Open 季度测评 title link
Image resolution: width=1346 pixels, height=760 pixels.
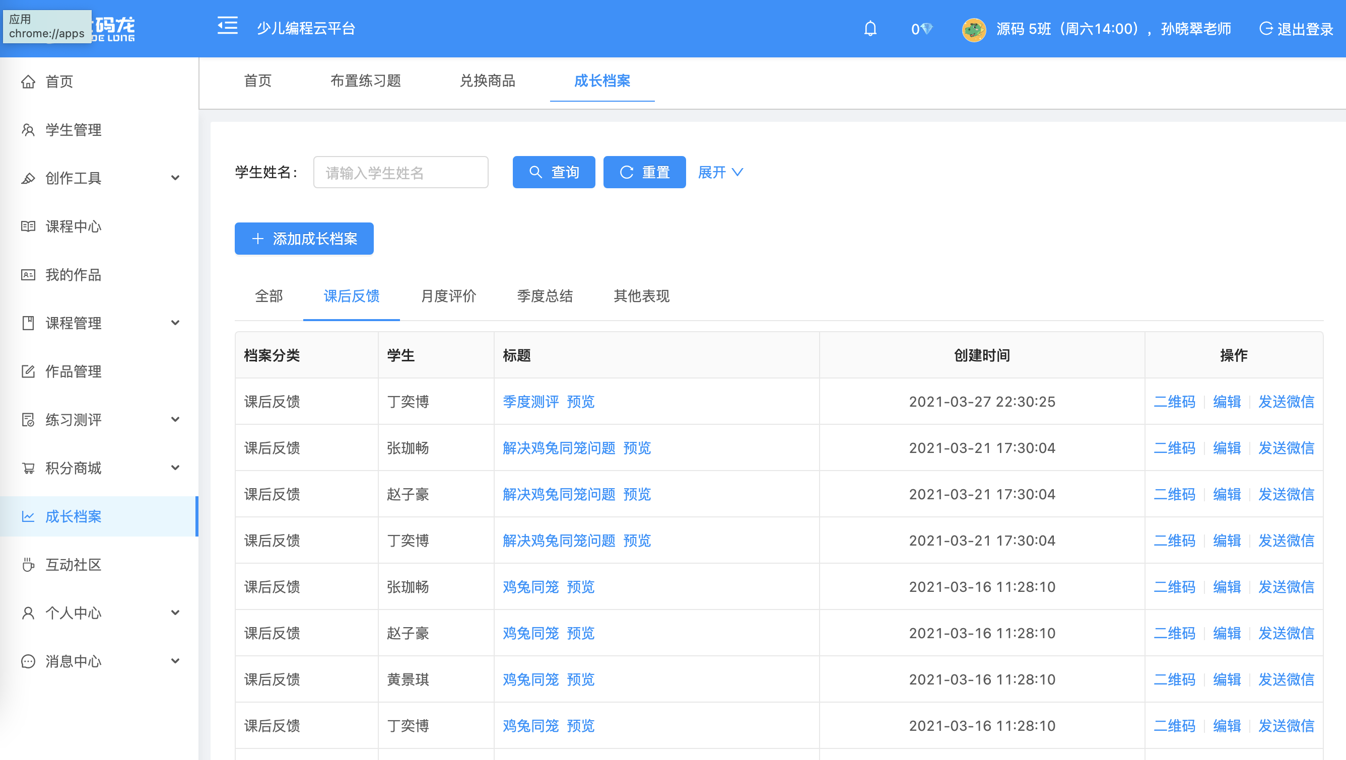point(530,402)
